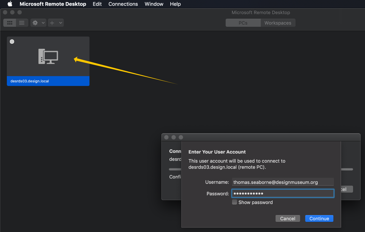This screenshot has width=365, height=232.
Task: Close the connecting dialog window
Action: [166, 137]
